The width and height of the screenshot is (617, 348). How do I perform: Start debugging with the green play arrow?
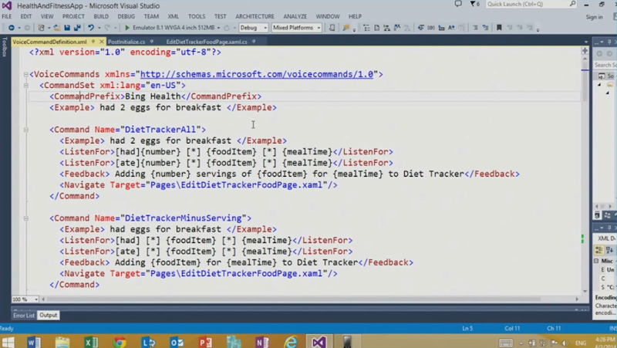(x=126, y=28)
